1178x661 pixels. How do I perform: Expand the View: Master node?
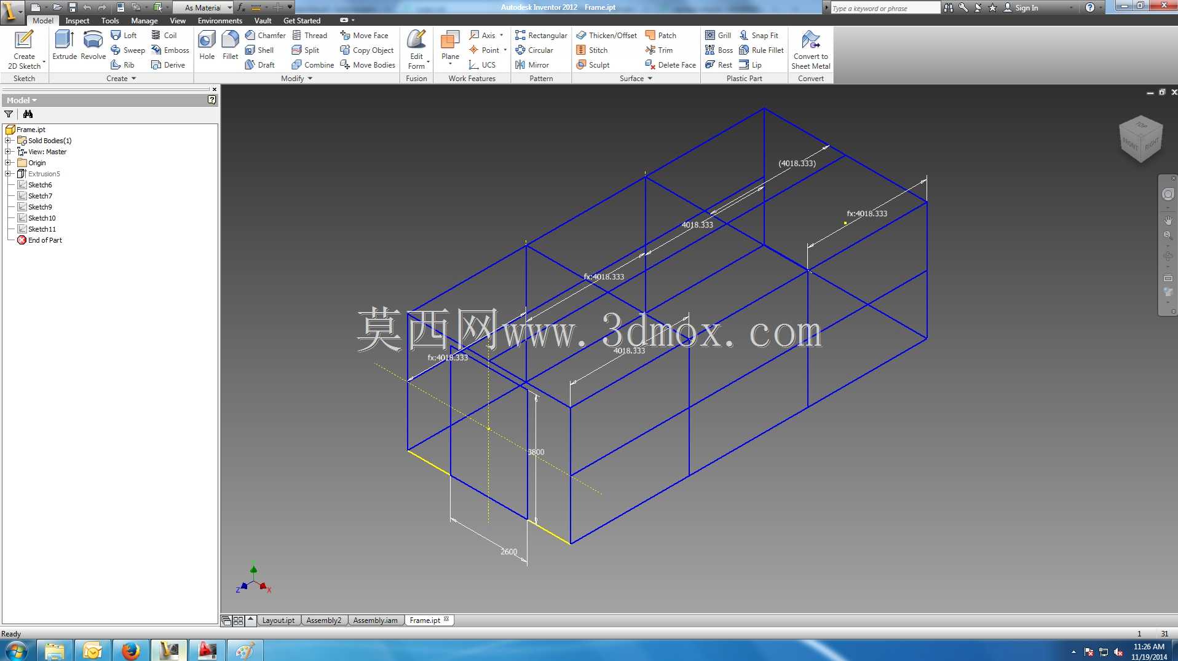(x=8, y=152)
